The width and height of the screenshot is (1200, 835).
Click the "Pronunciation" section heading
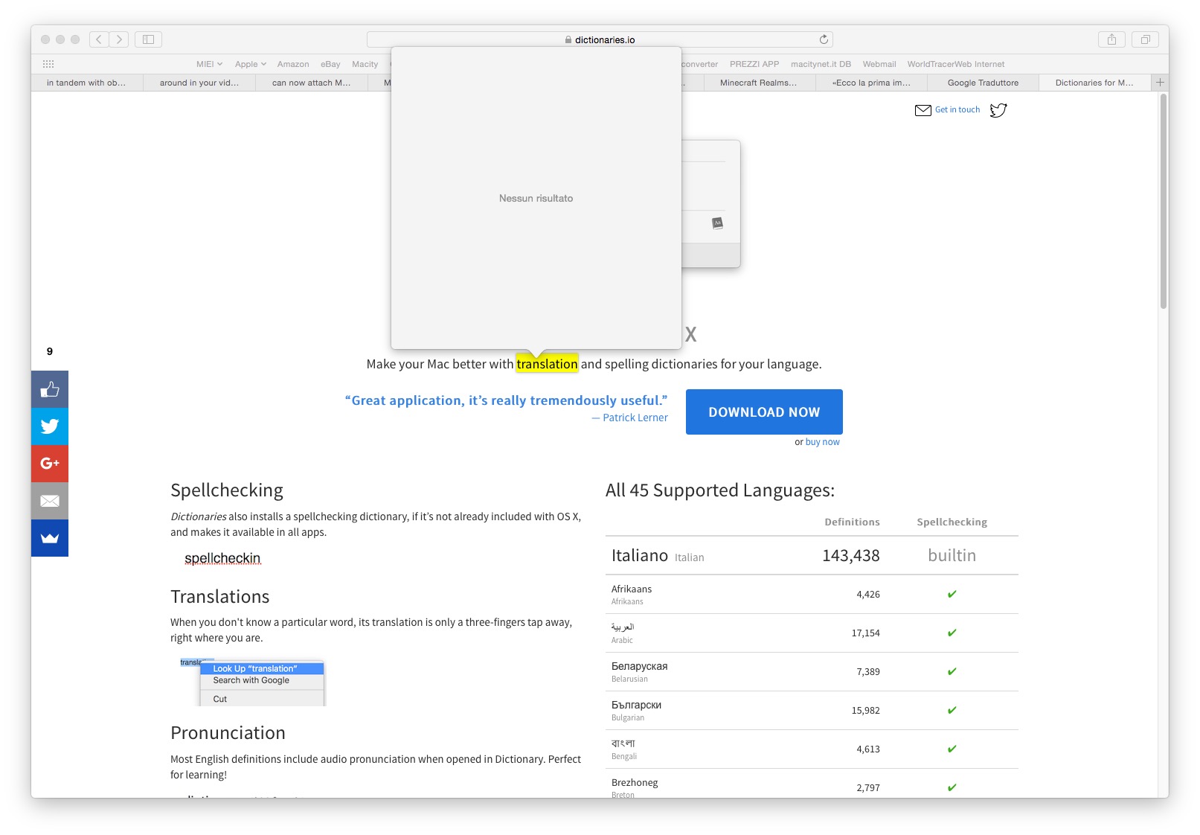coord(228,733)
